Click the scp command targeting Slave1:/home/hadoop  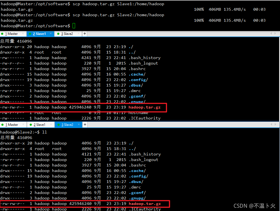click(x=118, y=4)
